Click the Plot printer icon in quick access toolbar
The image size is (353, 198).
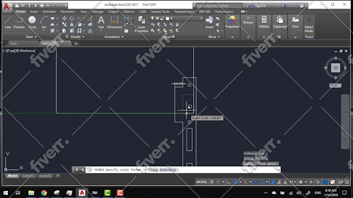pyautogui.click(x=42, y=5)
